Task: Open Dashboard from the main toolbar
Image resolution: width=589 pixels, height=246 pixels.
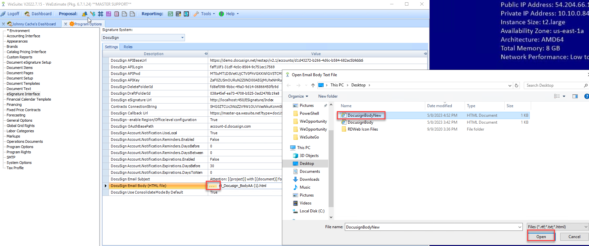Action: (x=38, y=14)
